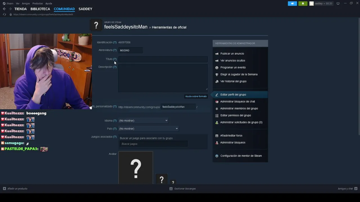
Task: Click the Administrar bloqueos person icon
Action: coord(217,143)
